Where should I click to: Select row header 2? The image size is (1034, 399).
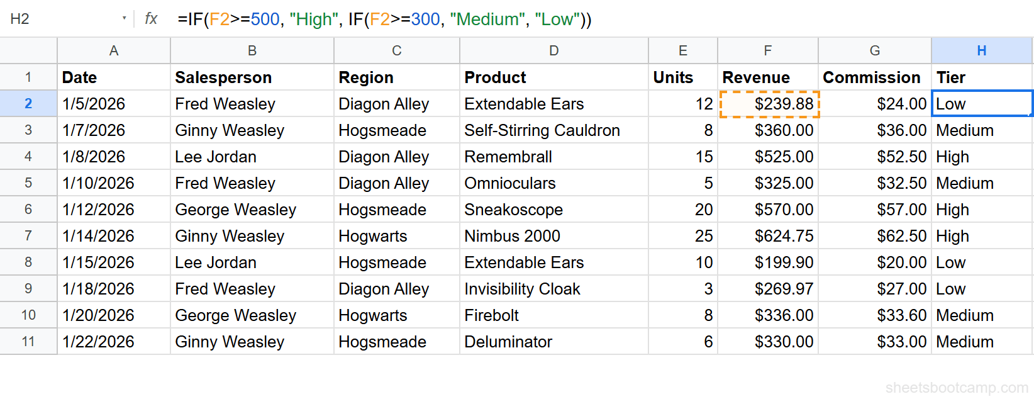28,103
